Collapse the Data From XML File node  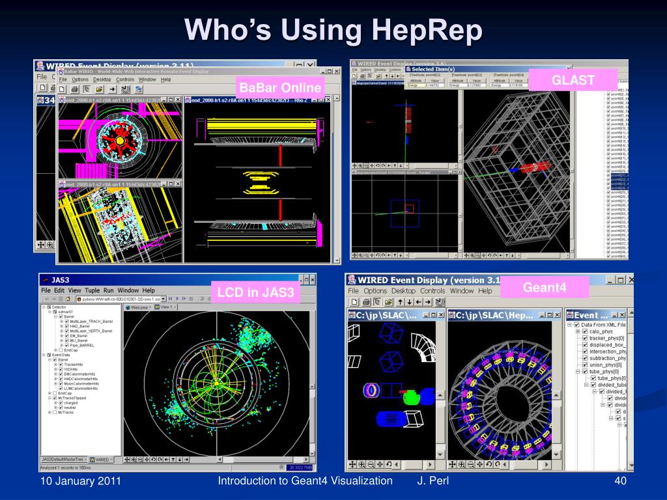[569, 325]
